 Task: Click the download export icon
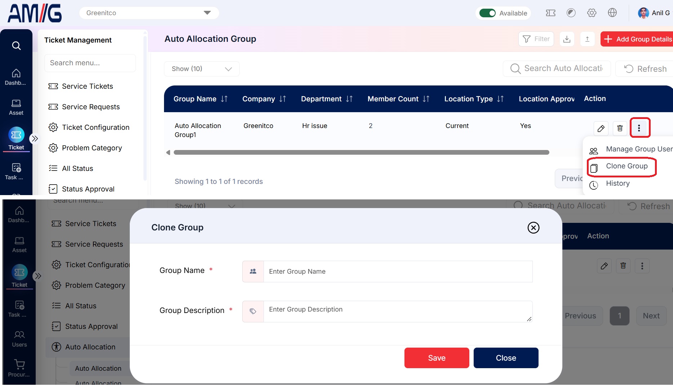[x=567, y=39]
